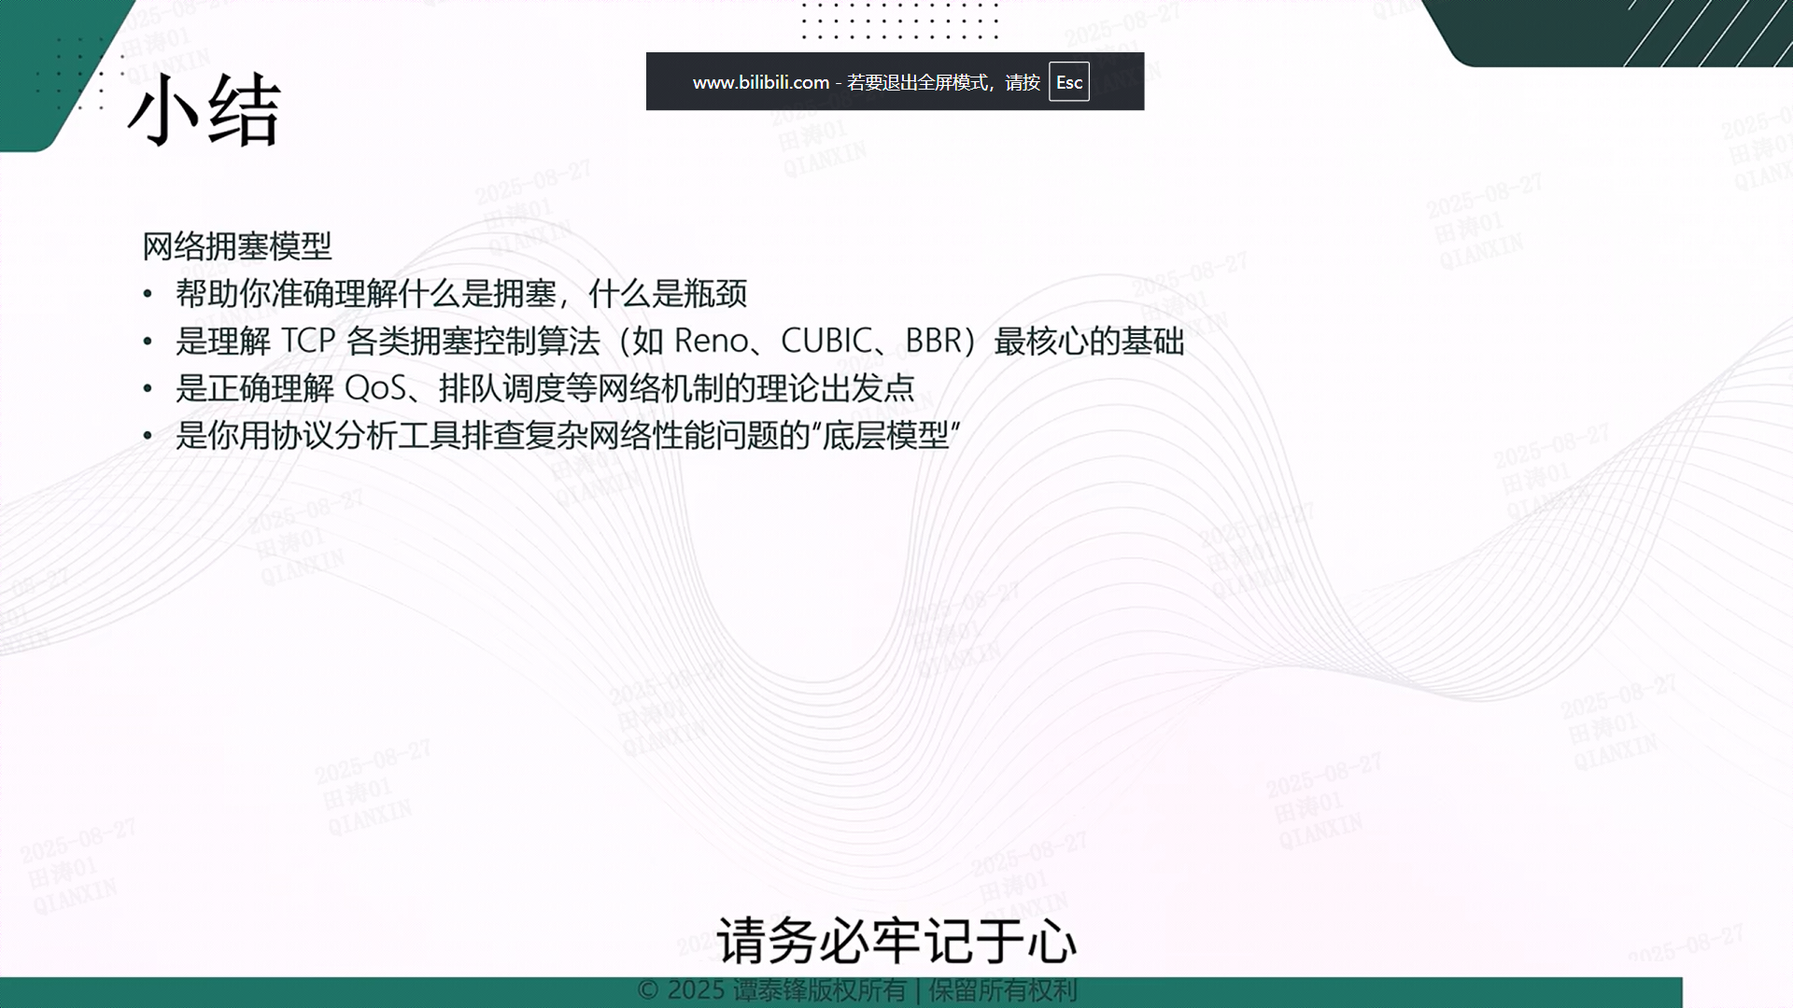Click the word Reno in second bullet
Screen dimensions: 1793x1008
coord(711,341)
